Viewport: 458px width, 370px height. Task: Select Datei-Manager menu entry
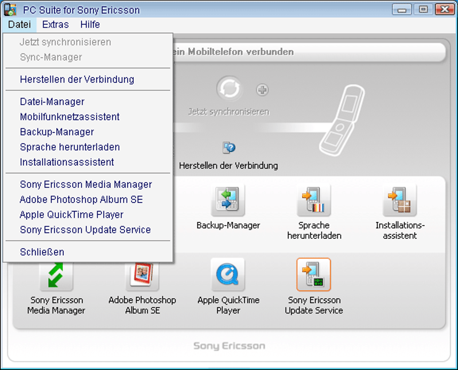click(88, 102)
